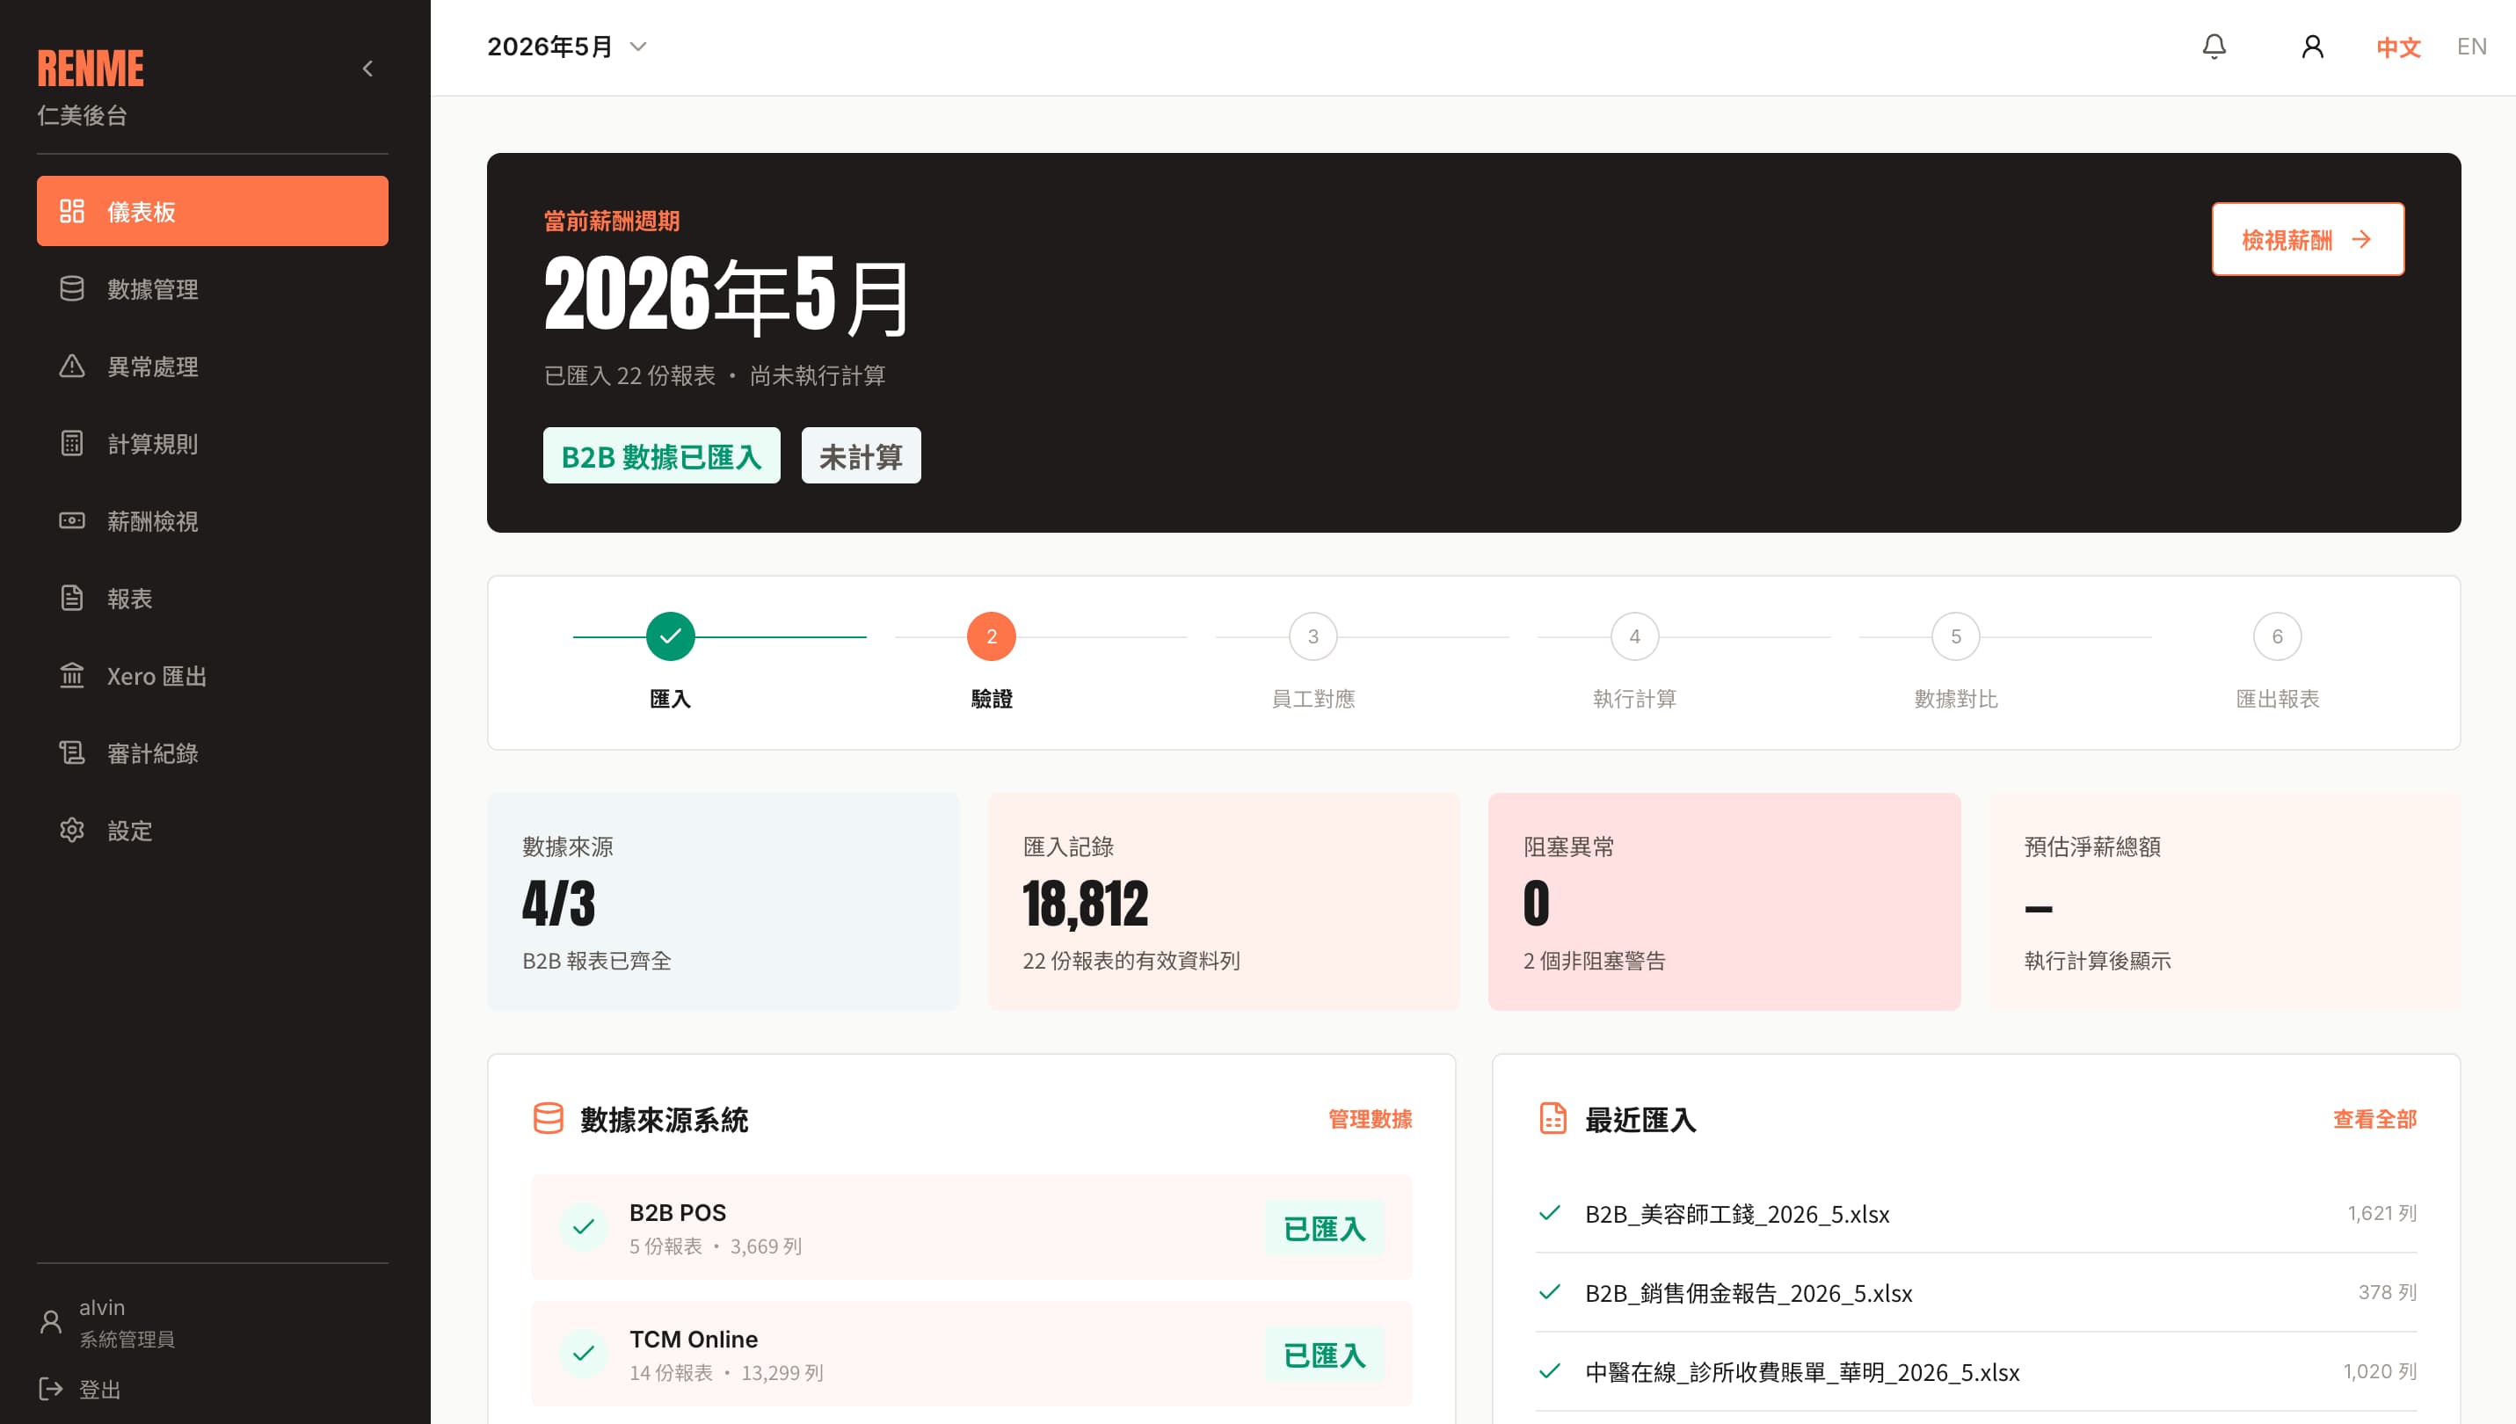
Task: Click the 預估淨薪總額 card
Action: tap(2225, 901)
